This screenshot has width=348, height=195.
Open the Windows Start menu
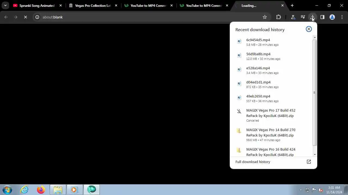[x=7, y=190]
